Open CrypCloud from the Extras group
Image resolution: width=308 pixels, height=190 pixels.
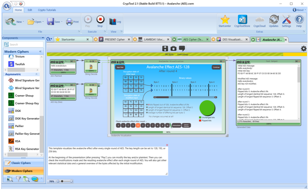pos(259,21)
